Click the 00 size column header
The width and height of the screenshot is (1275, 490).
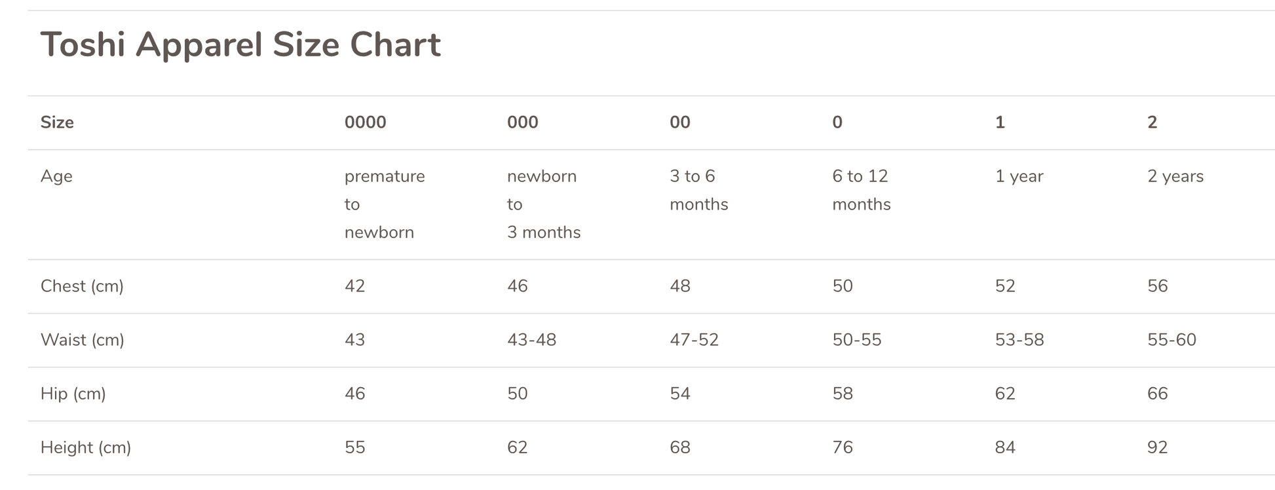coord(679,122)
